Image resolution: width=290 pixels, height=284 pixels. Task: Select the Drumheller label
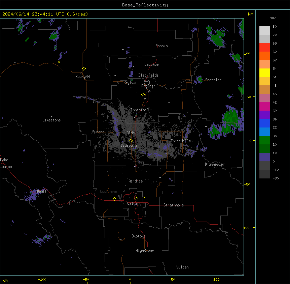coord(215,164)
